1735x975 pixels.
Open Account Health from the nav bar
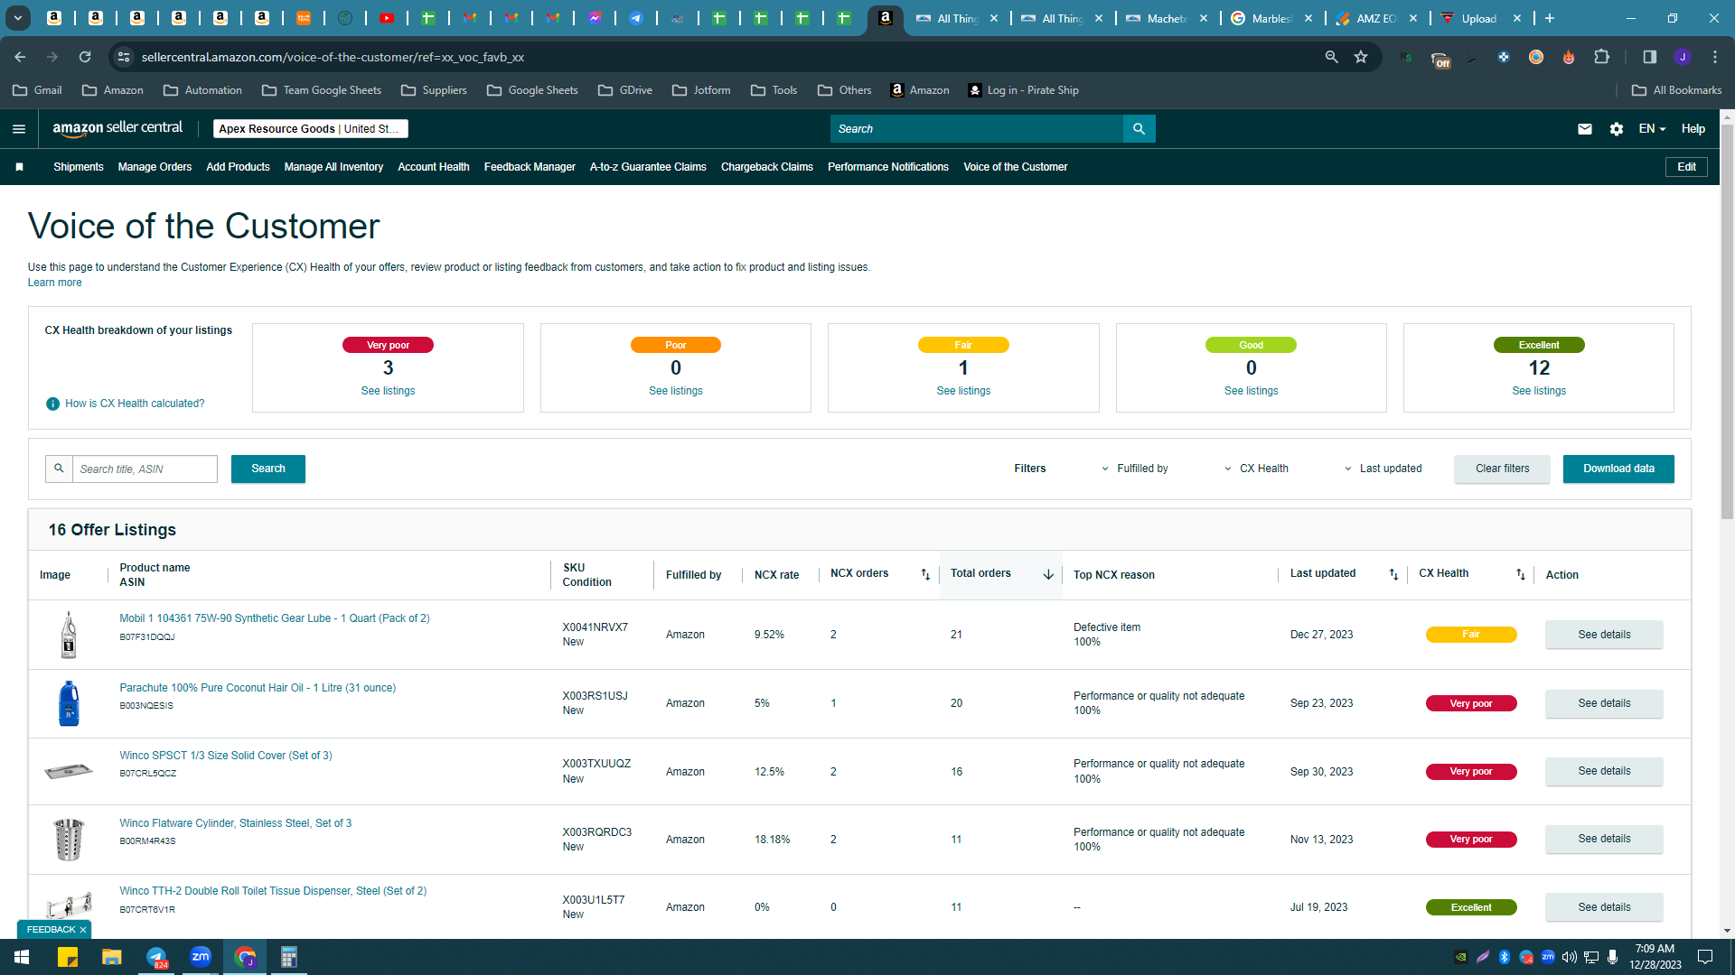(434, 167)
